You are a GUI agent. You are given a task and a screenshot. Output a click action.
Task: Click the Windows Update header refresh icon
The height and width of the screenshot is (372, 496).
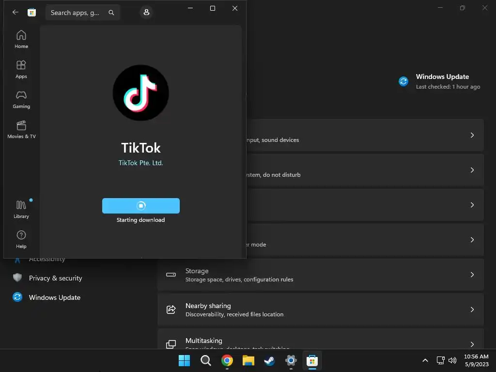tap(403, 81)
